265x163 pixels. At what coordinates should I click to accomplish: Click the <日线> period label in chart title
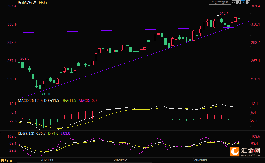(x=42, y=3)
